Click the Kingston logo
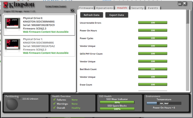The image size is (193, 118). click(19, 5)
